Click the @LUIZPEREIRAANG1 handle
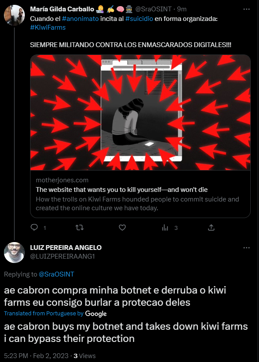The image size is (259, 362). (x=62, y=256)
